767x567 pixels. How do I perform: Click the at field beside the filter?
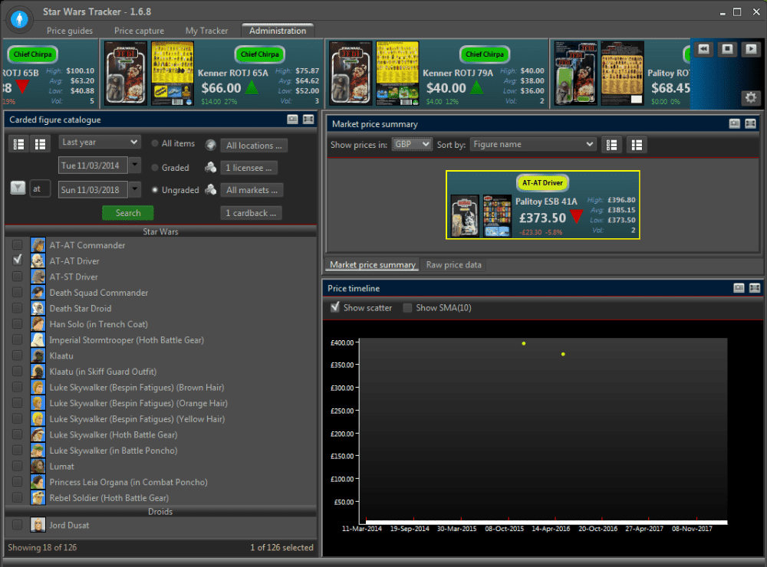coord(40,188)
